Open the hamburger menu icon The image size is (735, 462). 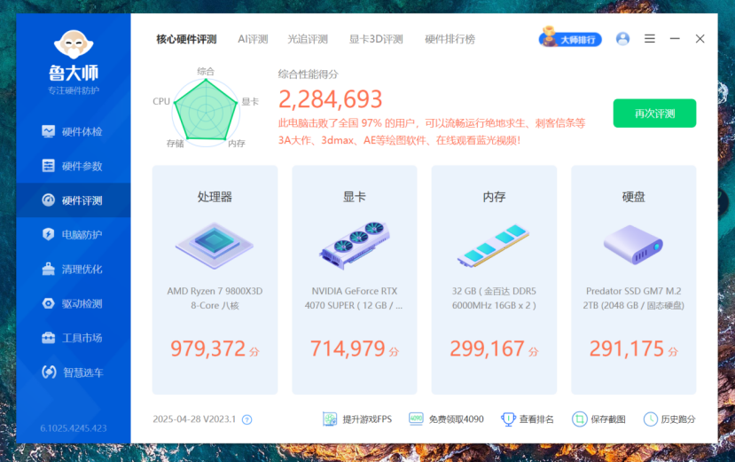pos(650,38)
